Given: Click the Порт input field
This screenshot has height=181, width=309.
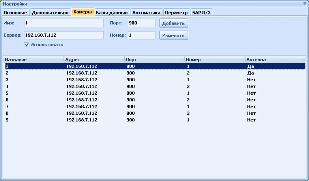Looking at the screenshot, I should 141,23.
